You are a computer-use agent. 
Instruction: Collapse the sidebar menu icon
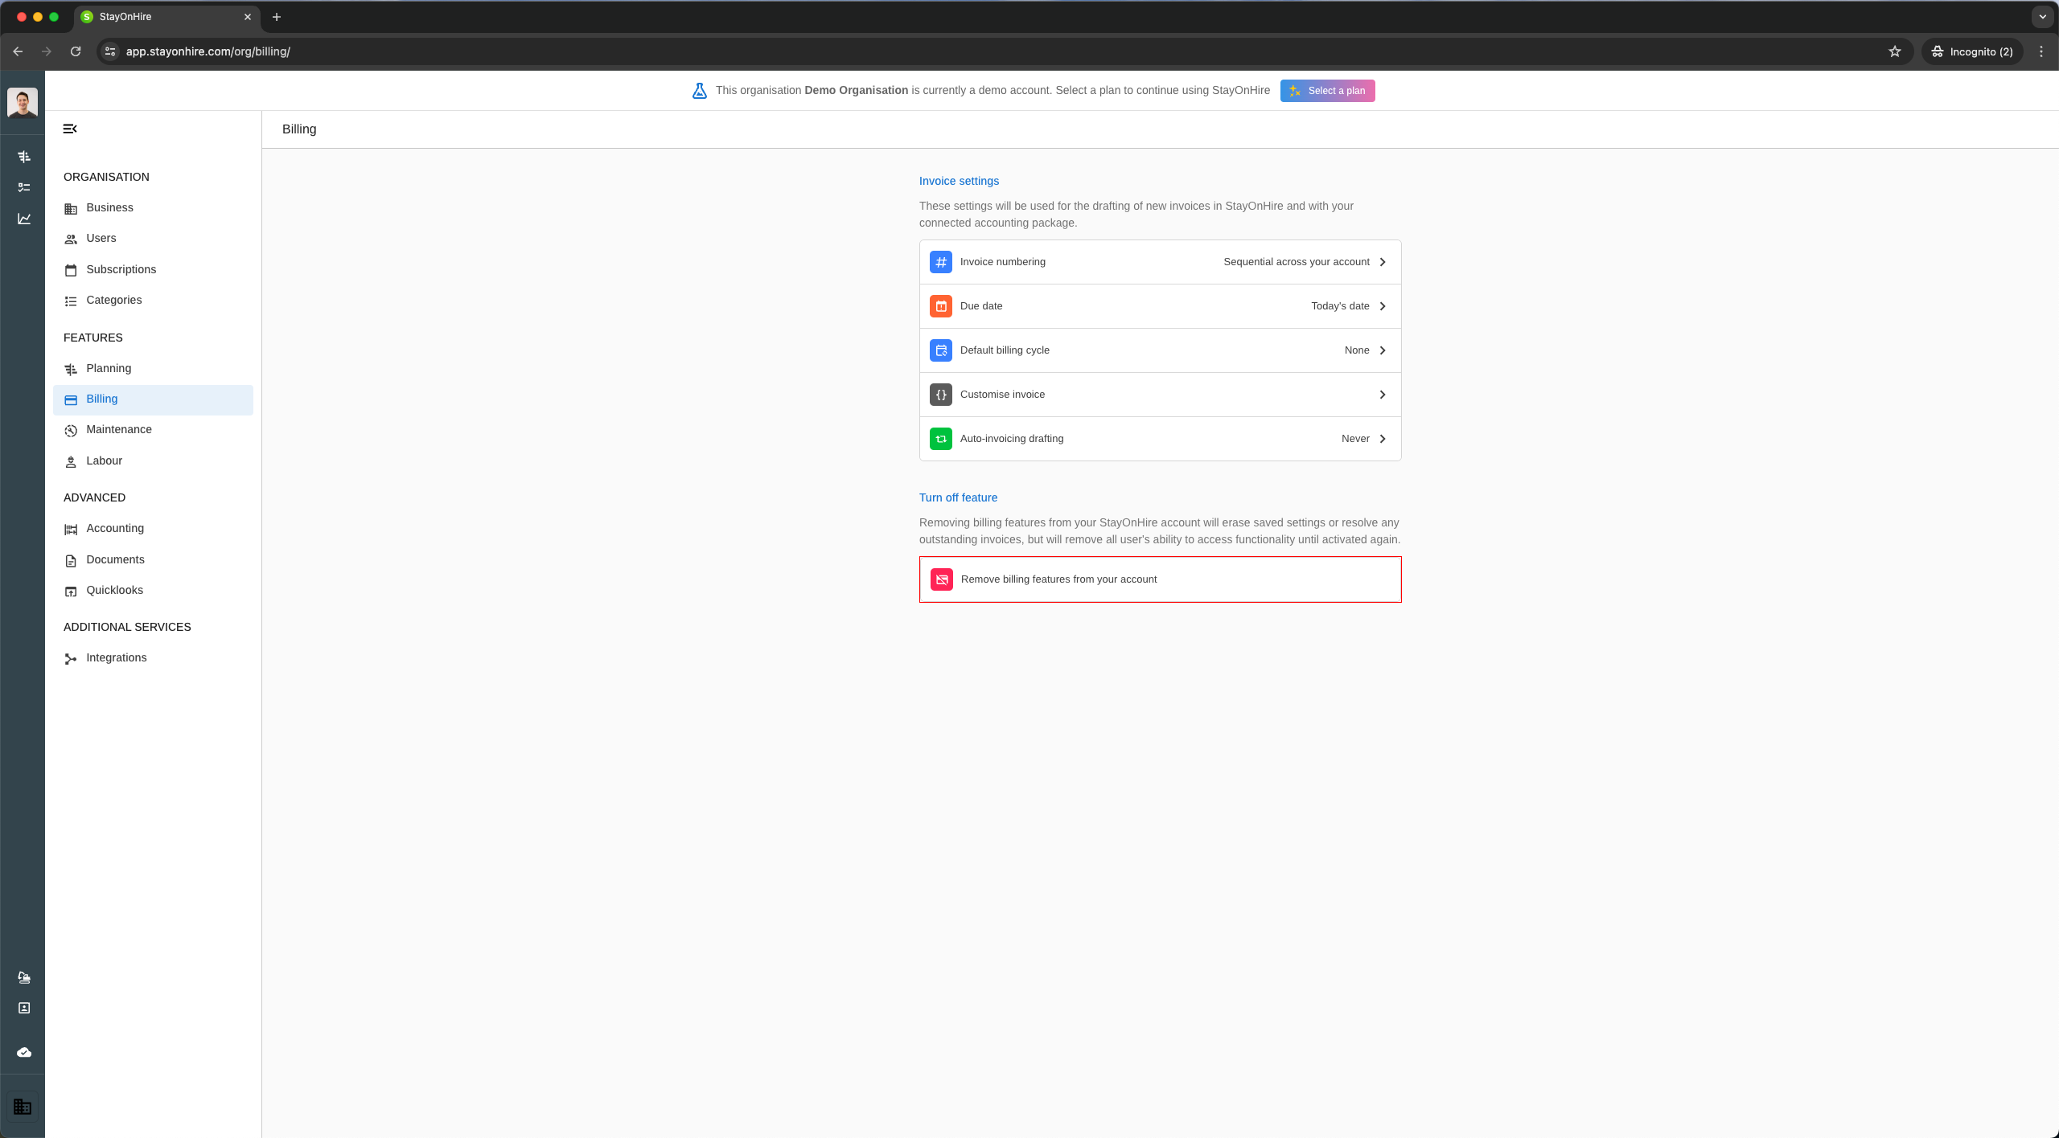pos(70,129)
